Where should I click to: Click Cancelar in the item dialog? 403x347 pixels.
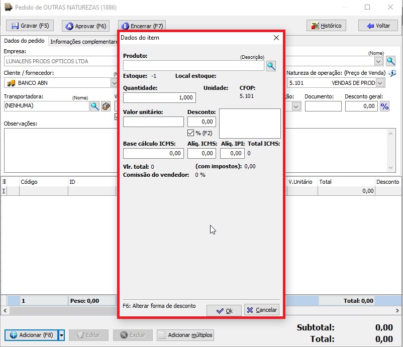(x=262, y=310)
